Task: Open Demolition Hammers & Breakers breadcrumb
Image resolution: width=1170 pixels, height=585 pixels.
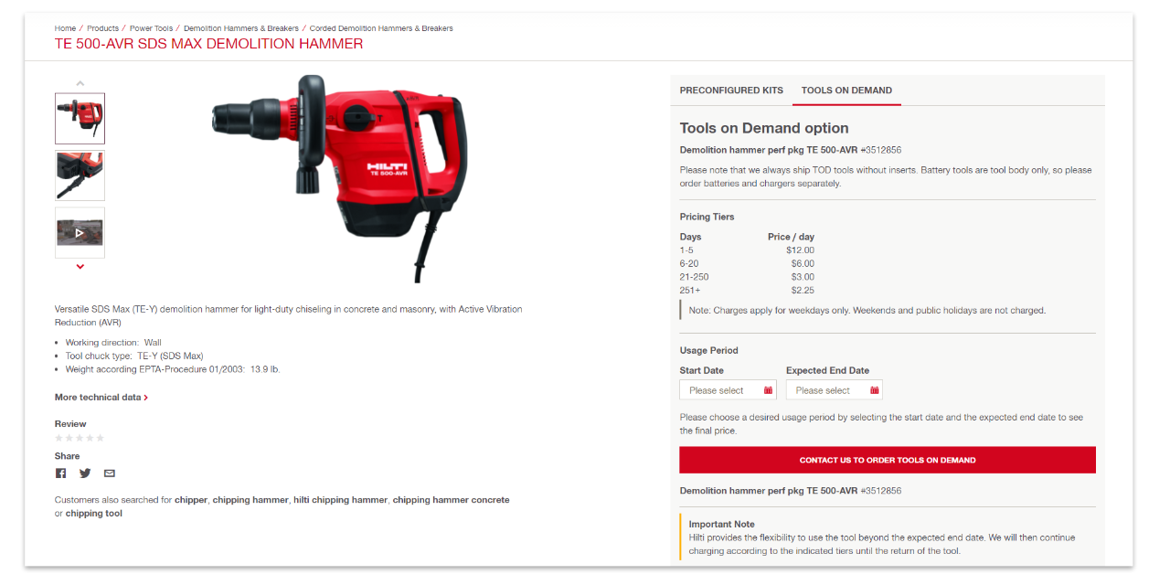Action: [241, 28]
